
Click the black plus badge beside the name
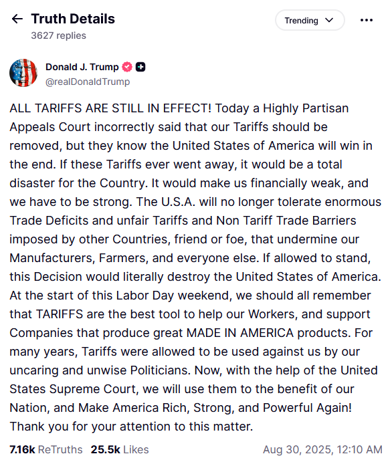(140, 67)
